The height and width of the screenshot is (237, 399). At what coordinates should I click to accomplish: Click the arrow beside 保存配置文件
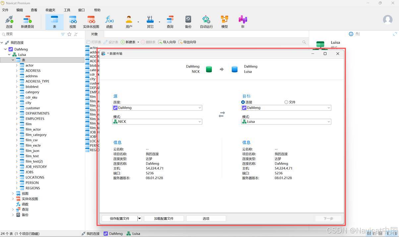pos(140,218)
